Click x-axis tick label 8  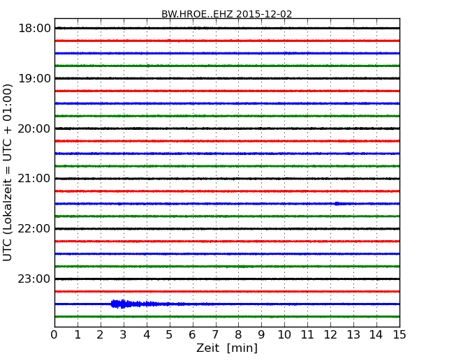pos(238,335)
